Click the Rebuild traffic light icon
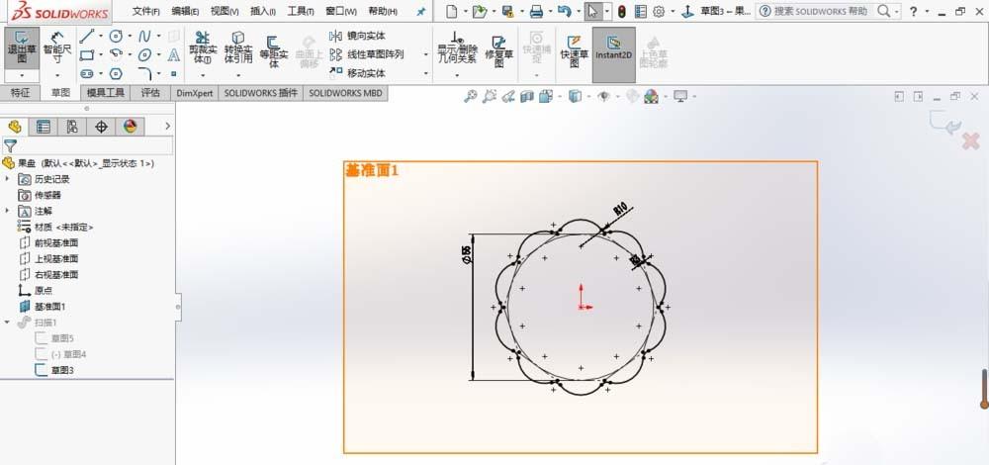This screenshot has width=989, height=465. tap(621, 11)
